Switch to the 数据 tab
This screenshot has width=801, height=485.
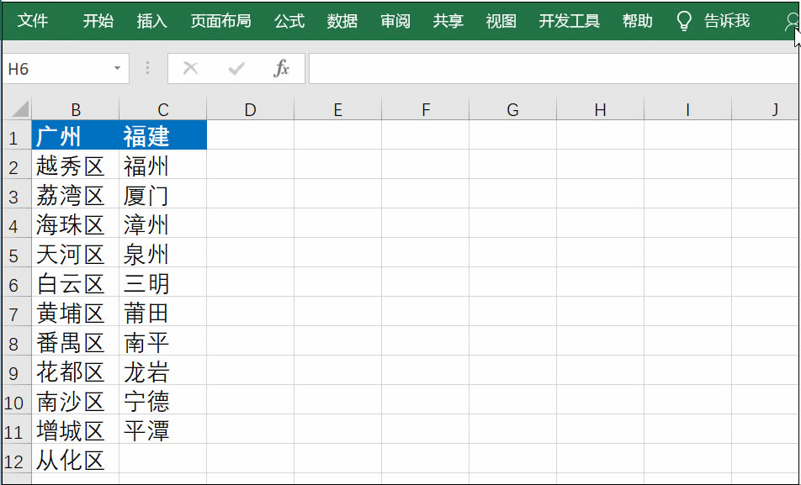point(342,22)
